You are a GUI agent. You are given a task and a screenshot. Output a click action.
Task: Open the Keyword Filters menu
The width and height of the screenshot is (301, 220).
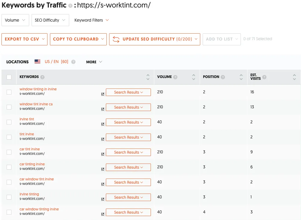[x=91, y=20]
